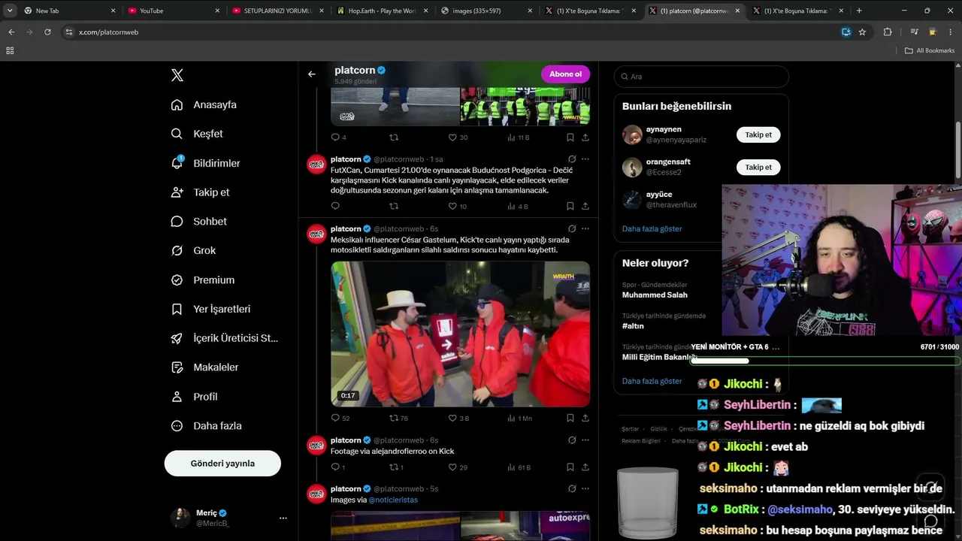Expand the Daha fazla sidebar menu
This screenshot has height=541, width=962.
[207, 426]
